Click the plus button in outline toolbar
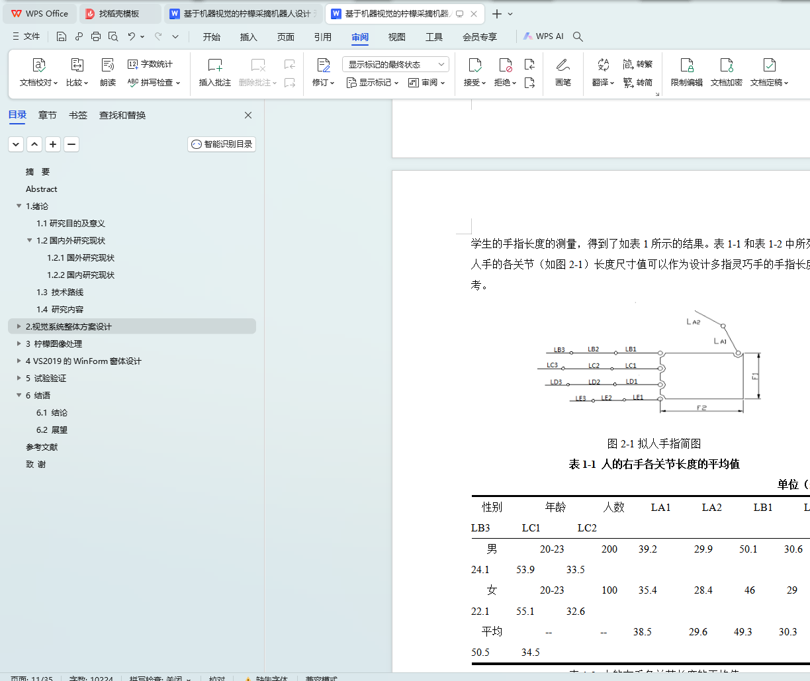The height and width of the screenshot is (681, 810). [x=53, y=144]
